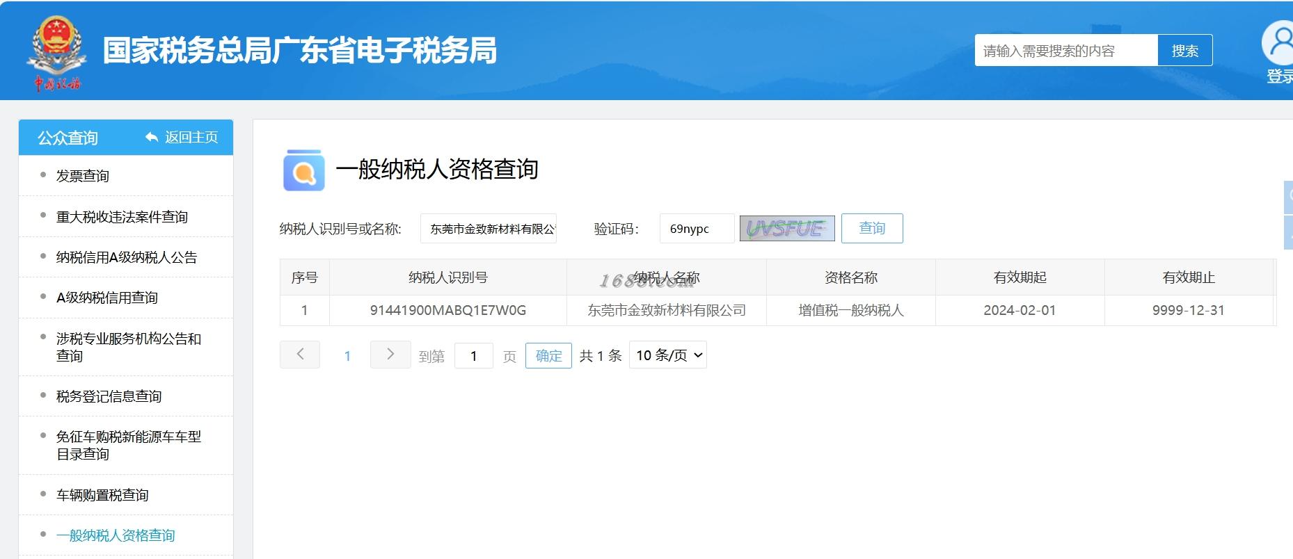Focus the taxpayer name or ID input
The height and width of the screenshot is (559, 1293).
(x=489, y=229)
